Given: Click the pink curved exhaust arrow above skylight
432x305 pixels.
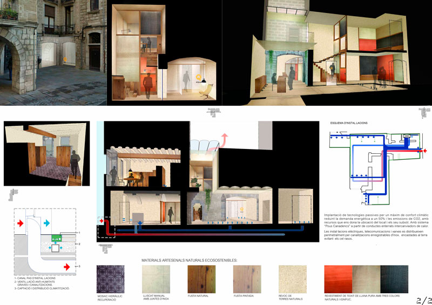Looking at the screenshot, I should pos(219,143).
